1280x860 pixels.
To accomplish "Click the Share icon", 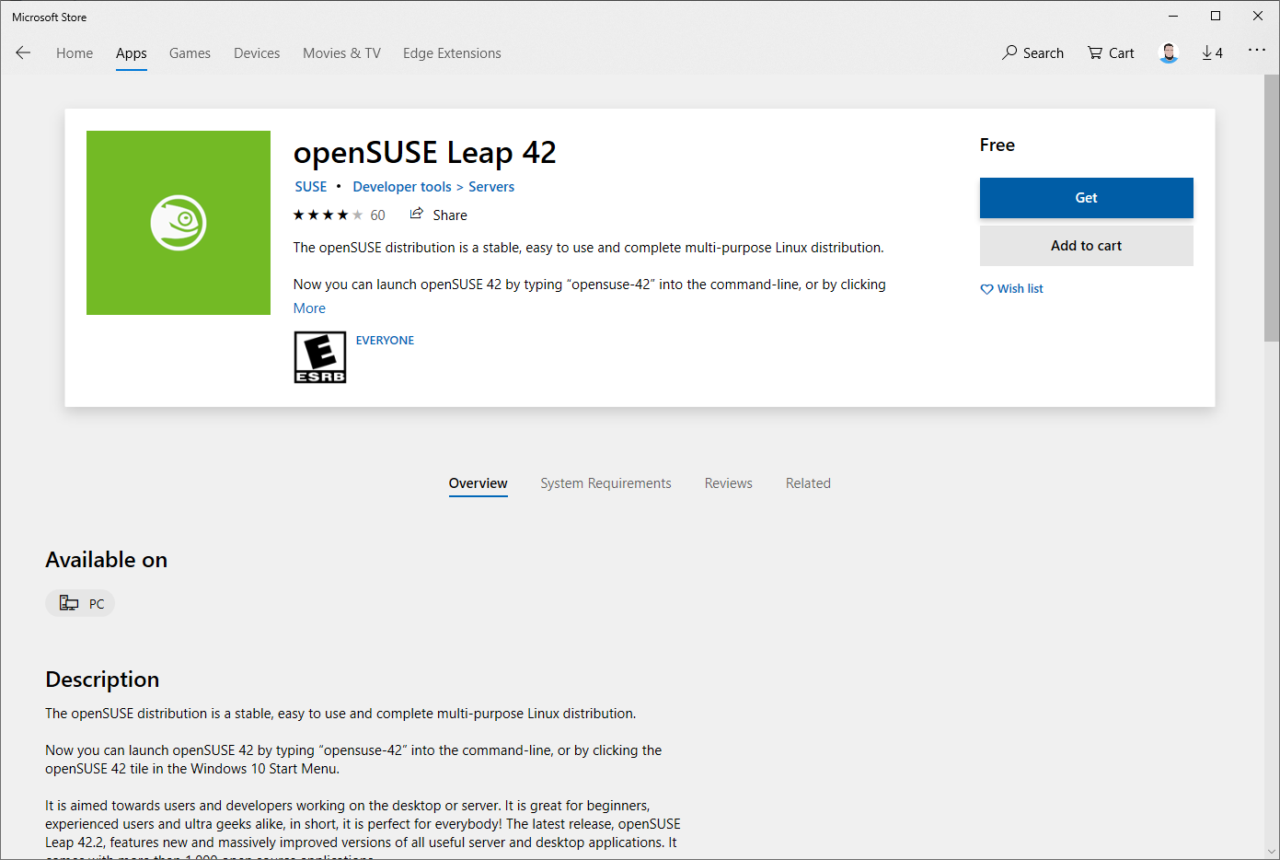I will pos(417,214).
